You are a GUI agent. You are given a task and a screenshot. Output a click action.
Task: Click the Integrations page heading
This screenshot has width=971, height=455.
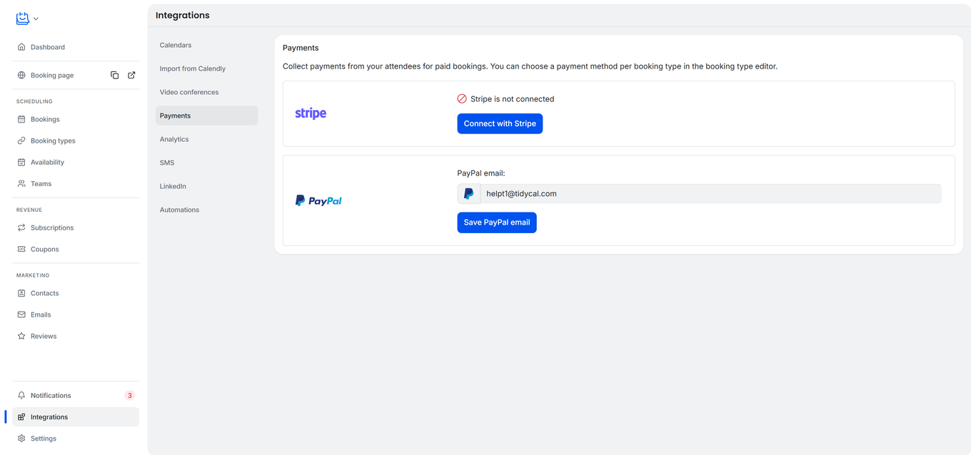(x=183, y=15)
